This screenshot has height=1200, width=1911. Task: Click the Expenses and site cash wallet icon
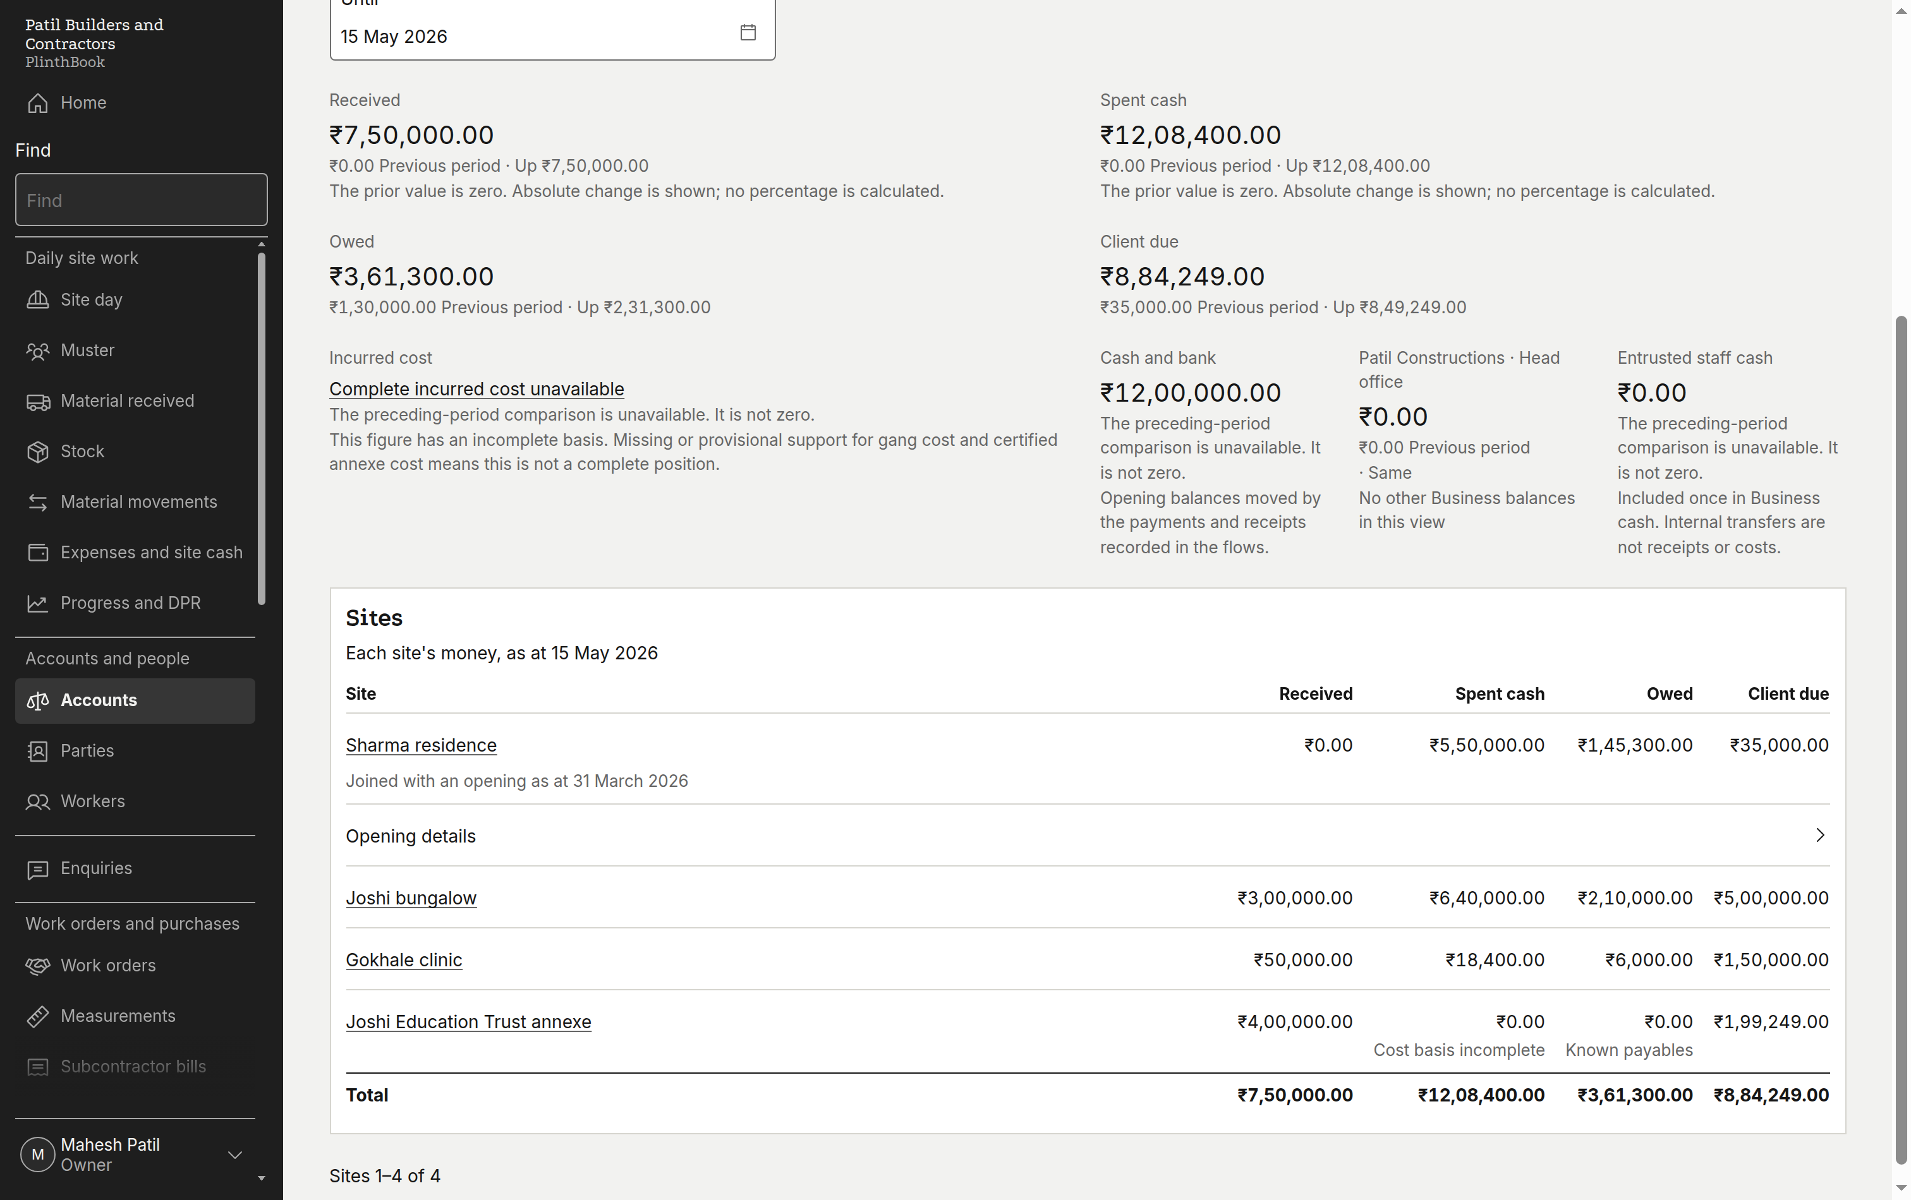pyautogui.click(x=37, y=553)
